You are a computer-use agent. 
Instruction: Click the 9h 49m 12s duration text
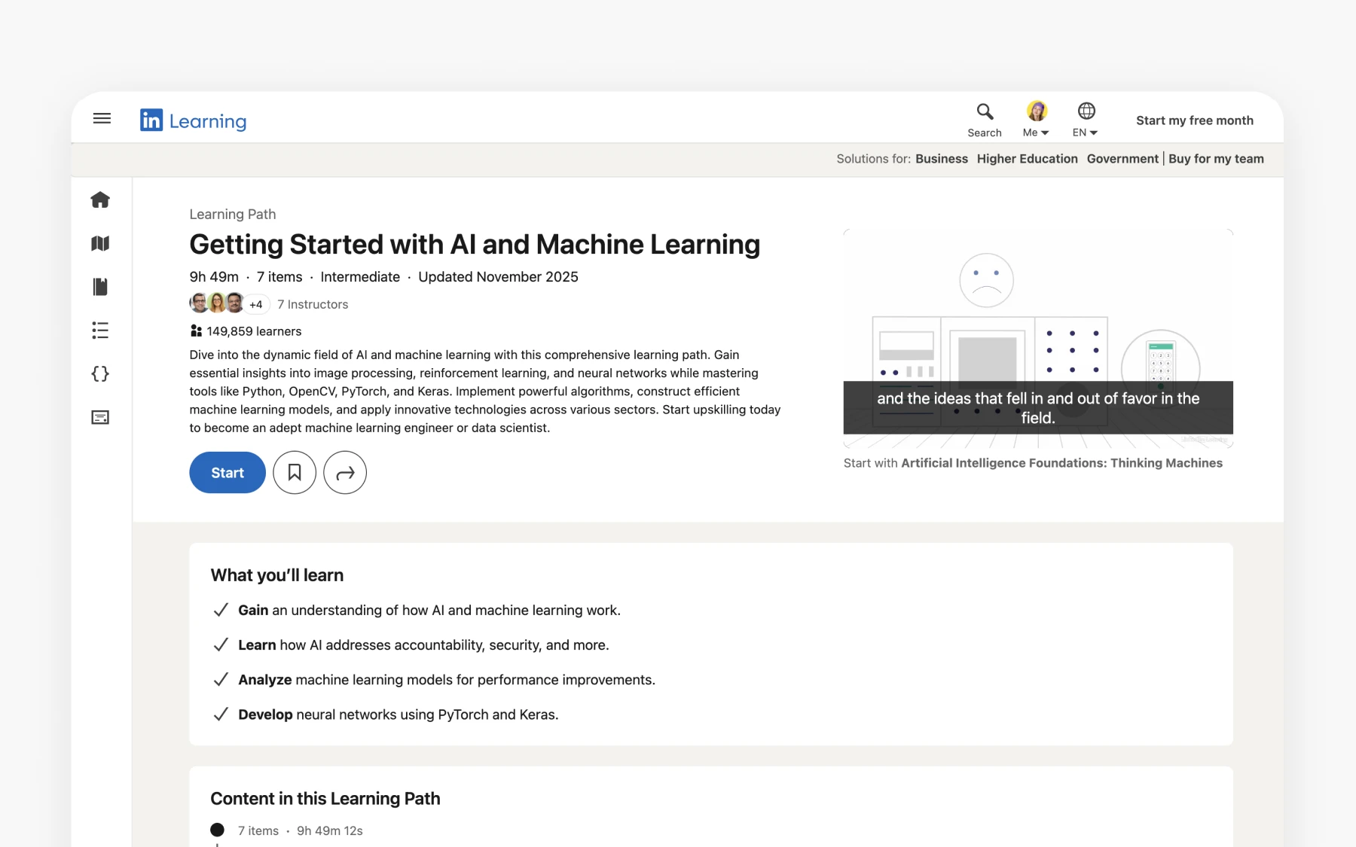[330, 830]
